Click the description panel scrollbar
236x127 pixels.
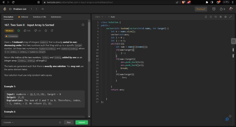(89, 42)
